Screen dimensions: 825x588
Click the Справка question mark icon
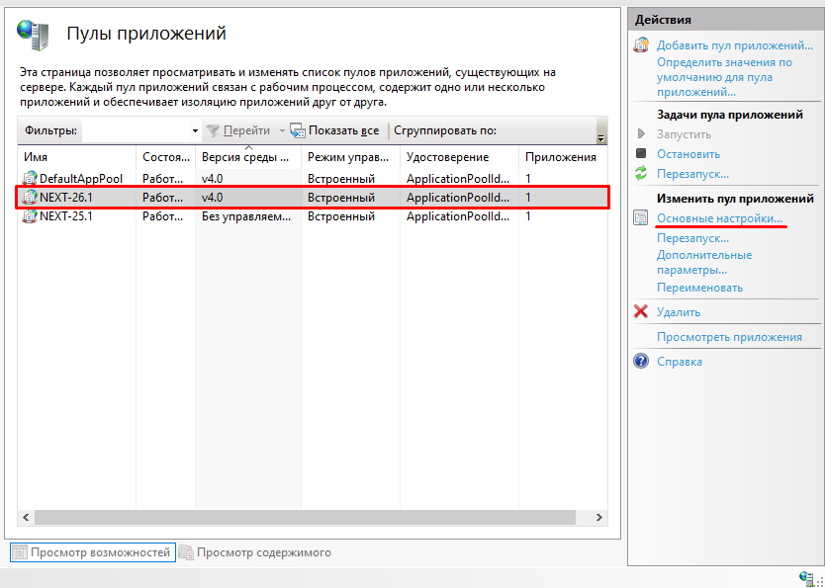click(639, 361)
